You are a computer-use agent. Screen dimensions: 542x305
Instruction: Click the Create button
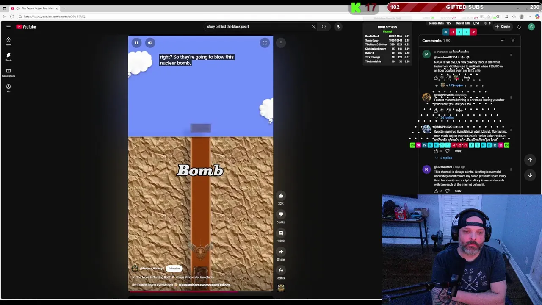pyautogui.click(x=503, y=27)
